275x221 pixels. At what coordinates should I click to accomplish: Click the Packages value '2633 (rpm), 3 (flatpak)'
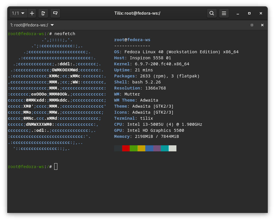[170, 76]
